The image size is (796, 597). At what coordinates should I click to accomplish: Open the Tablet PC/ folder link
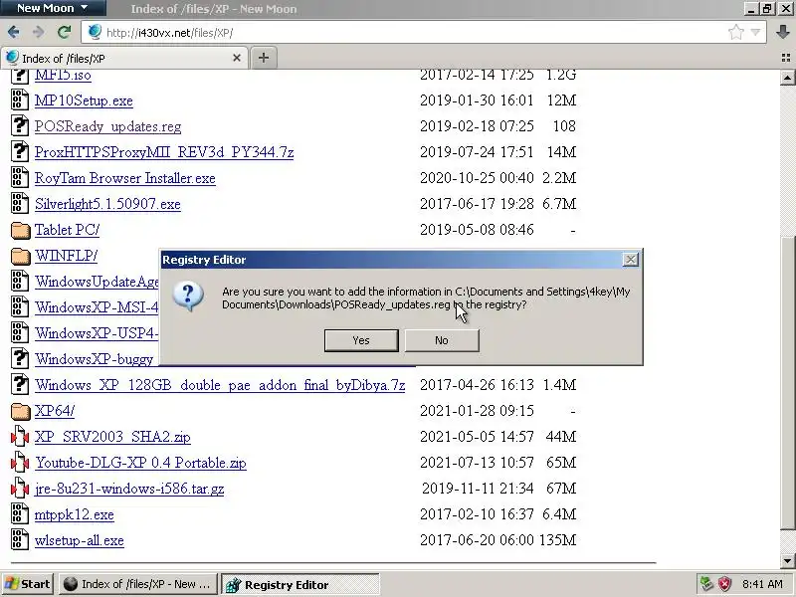coord(67,230)
